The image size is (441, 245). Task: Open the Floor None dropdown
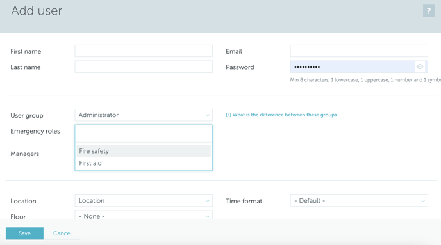coord(144,215)
